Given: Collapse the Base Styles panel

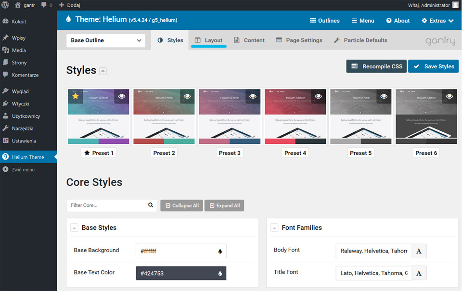Looking at the screenshot, I should [74, 228].
